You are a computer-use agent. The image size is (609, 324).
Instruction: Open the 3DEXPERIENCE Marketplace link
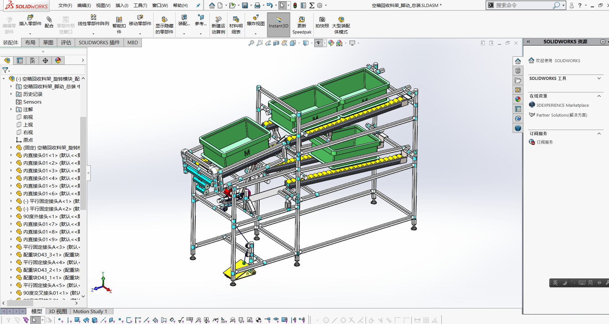(562, 105)
